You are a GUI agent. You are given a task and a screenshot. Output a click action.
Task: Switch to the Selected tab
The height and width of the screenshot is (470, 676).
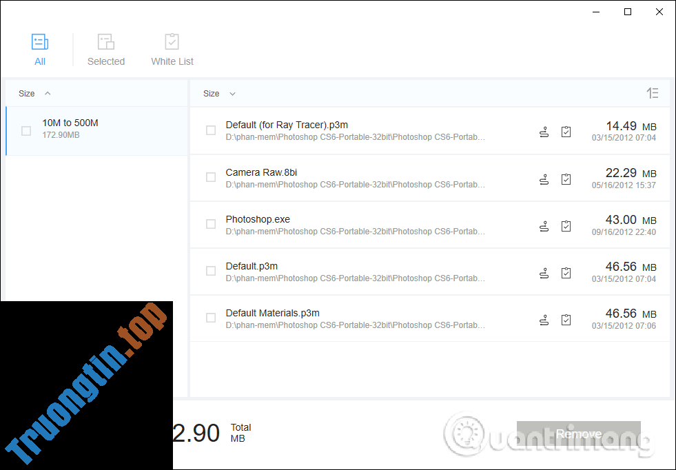tap(106, 50)
